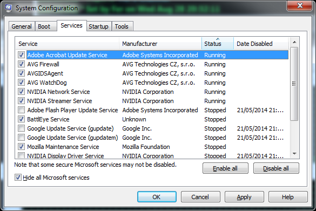This screenshot has height=211, width=316.
Task: Uncheck the BattlEye Service checkbox
Action: 22,119
